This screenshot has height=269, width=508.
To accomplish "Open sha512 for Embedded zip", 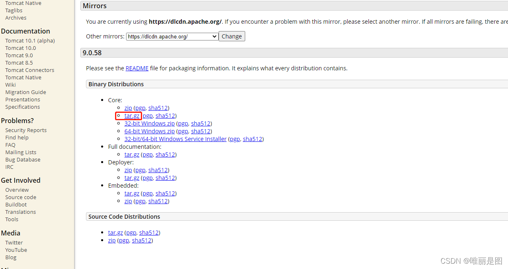I will (x=158, y=201).
